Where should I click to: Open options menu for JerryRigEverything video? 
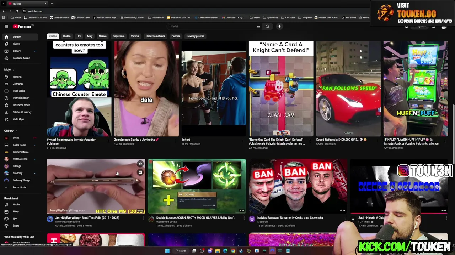144,218
